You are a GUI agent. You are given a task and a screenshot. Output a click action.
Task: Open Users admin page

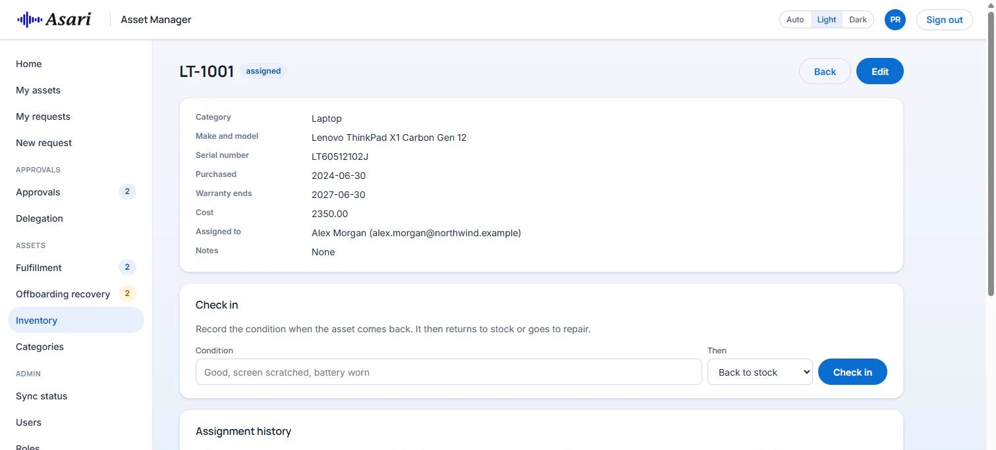(76, 422)
